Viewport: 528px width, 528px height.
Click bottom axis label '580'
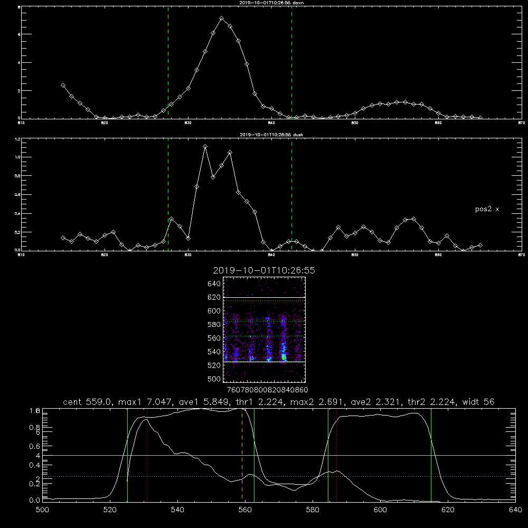(x=313, y=510)
